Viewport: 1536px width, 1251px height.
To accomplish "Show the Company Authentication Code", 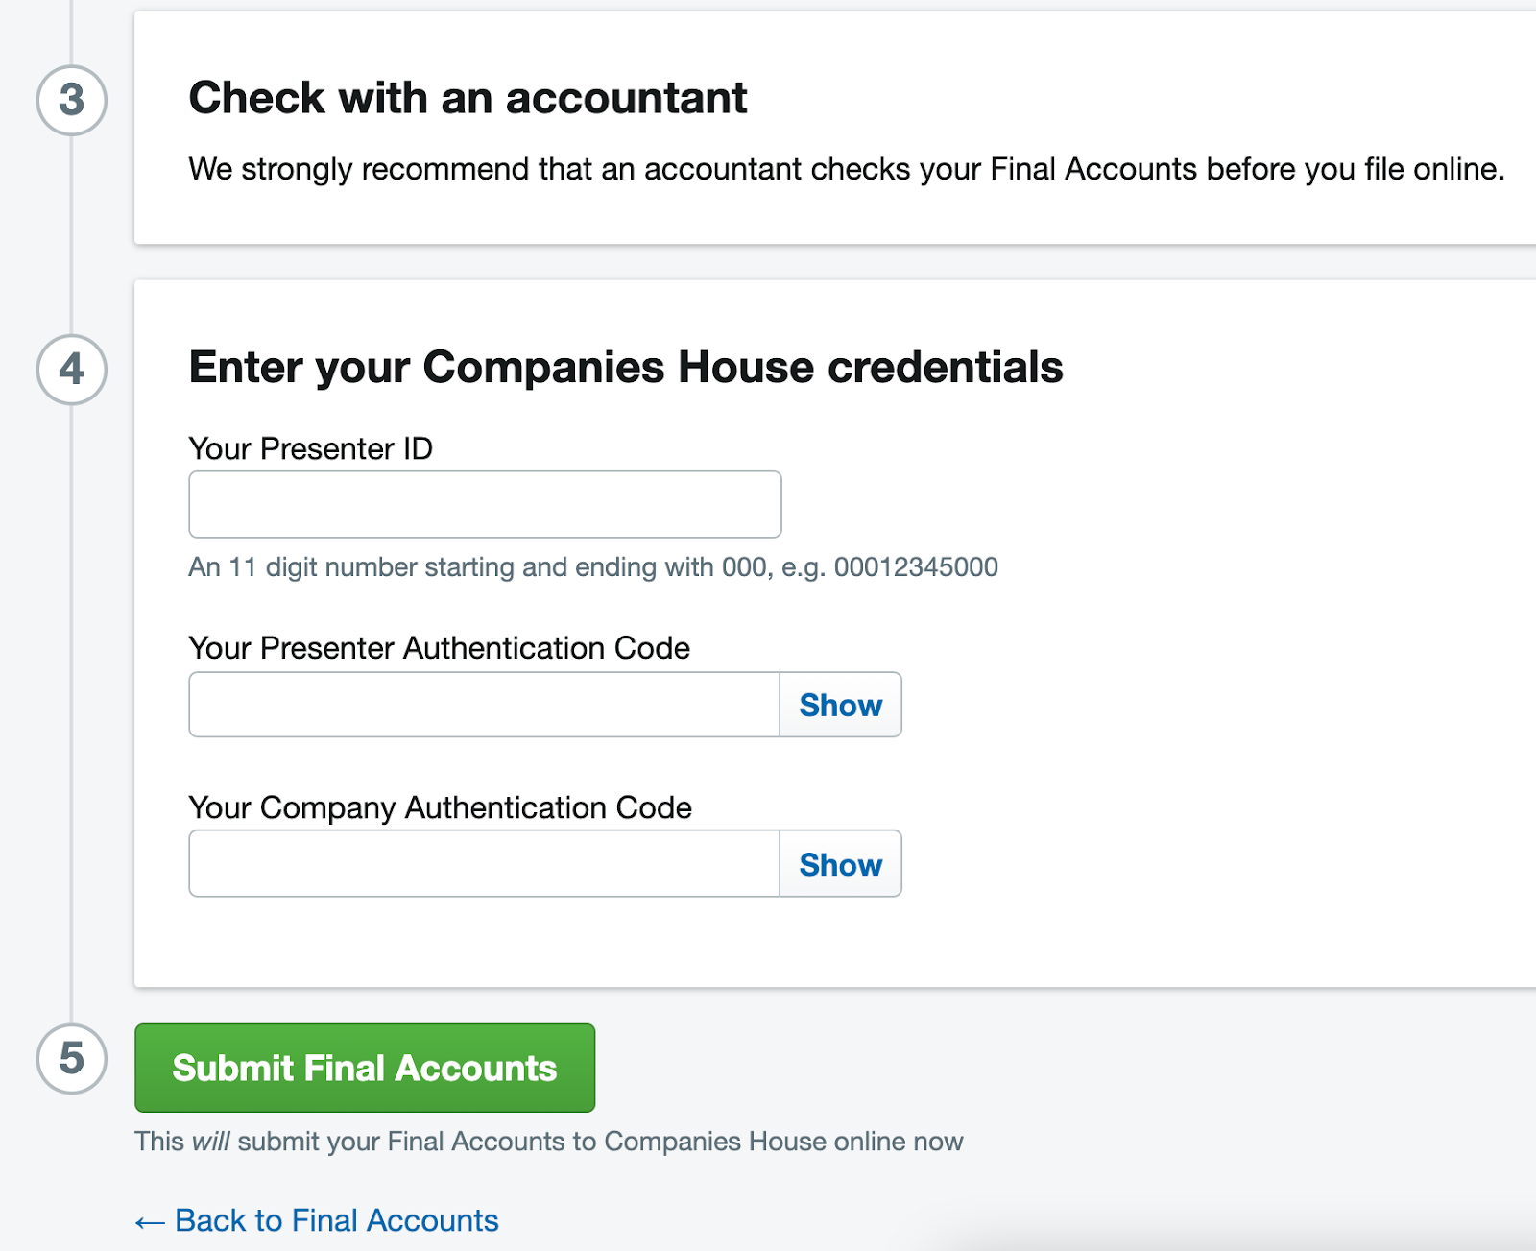I will [x=840, y=863].
